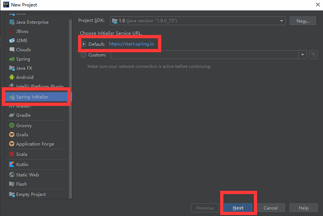323x216 pixels.
Task: Select Spring Initializr in the list
Action: pyautogui.click(x=36, y=97)
